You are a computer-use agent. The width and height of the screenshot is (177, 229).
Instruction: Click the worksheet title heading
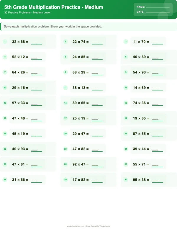point(54,7)
